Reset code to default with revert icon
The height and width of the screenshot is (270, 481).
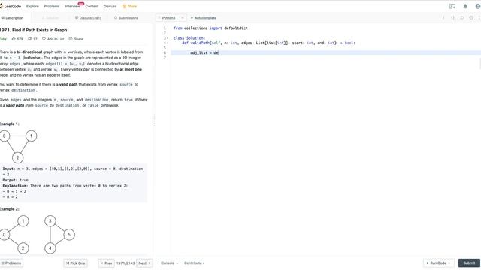pyautogui.click(x=461, y=18)
